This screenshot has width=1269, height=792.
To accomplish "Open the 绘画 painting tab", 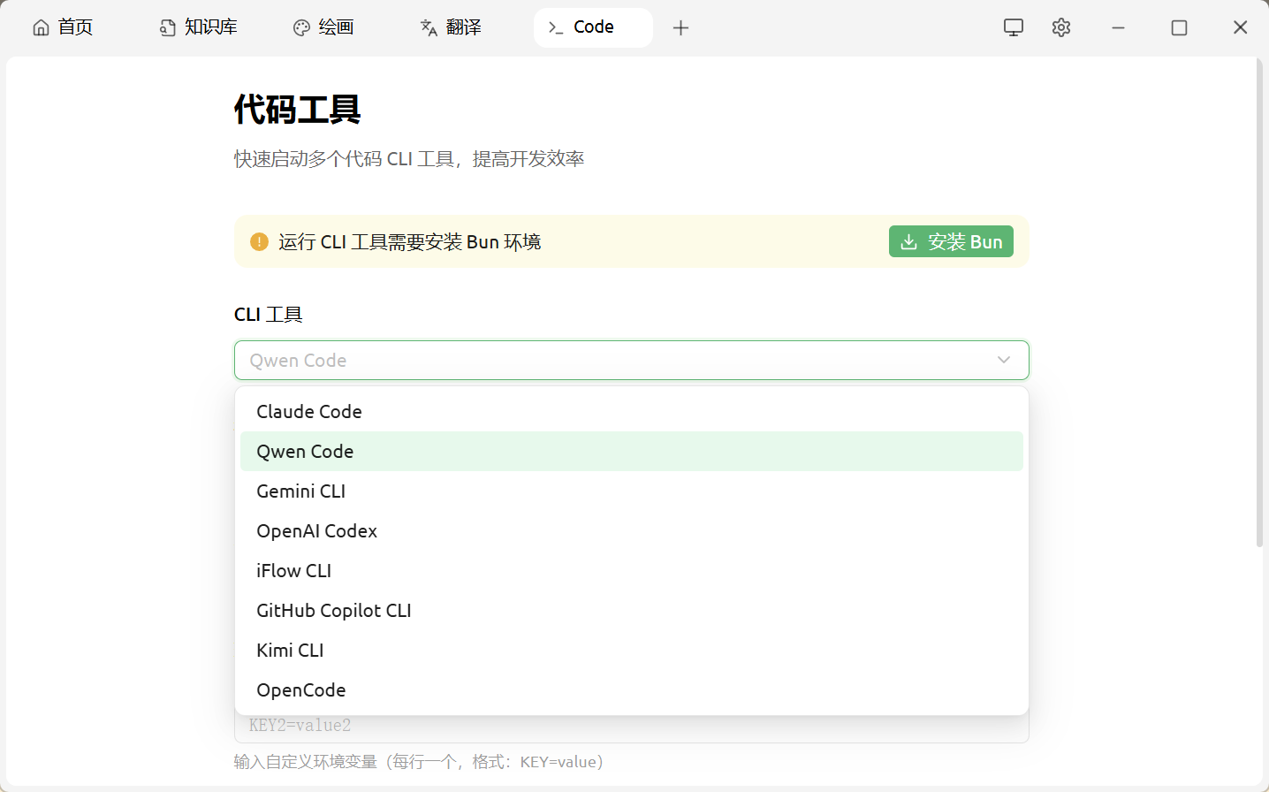I will tap(323, 27).
